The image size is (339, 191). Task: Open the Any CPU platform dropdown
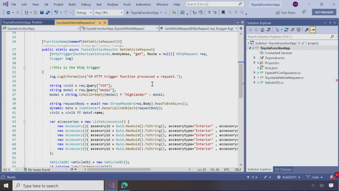(x=108, y=12)
